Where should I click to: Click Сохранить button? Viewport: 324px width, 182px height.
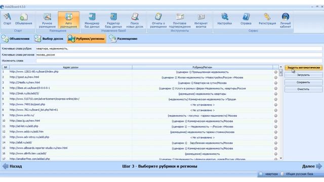point(303,82)
